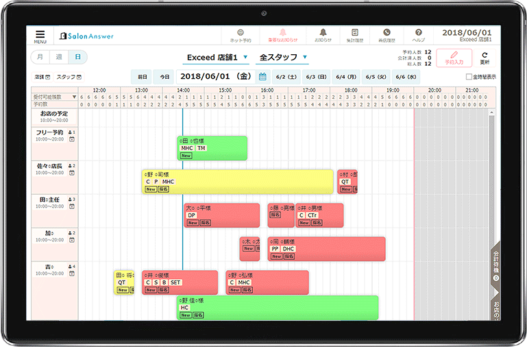The height and width of the screenshot is (347, 527).
Task: Expand the 受付可能残数 row dropdown arrow
Action: (x=75, y=97)
